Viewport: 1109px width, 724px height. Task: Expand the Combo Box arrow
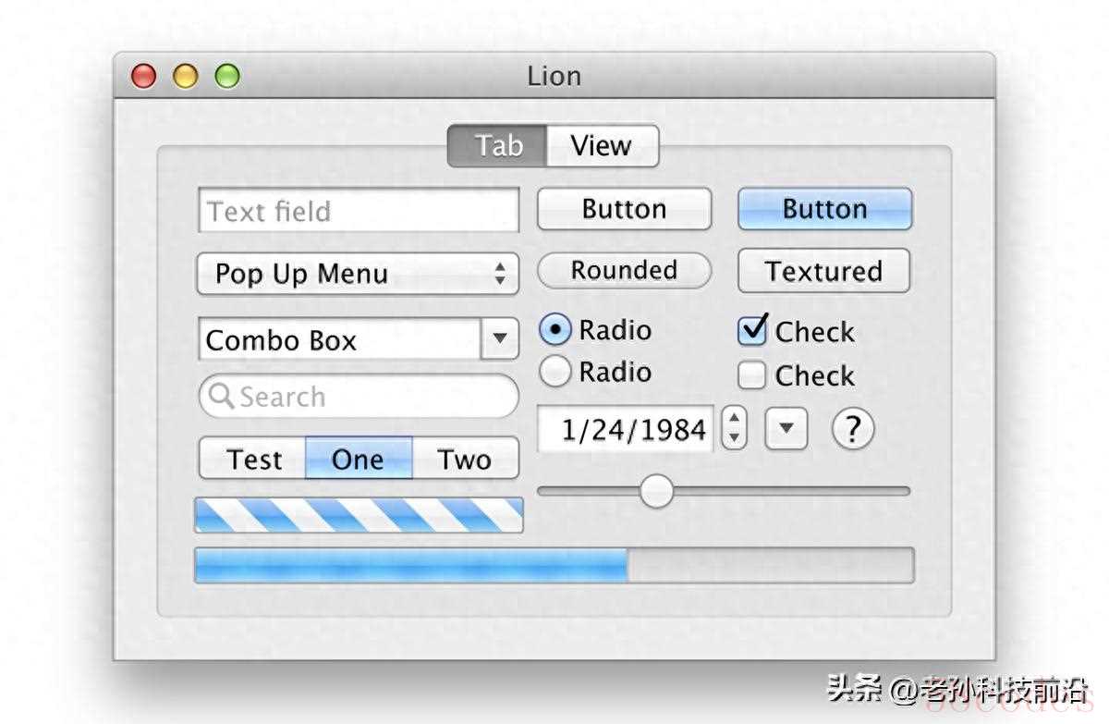500,339
